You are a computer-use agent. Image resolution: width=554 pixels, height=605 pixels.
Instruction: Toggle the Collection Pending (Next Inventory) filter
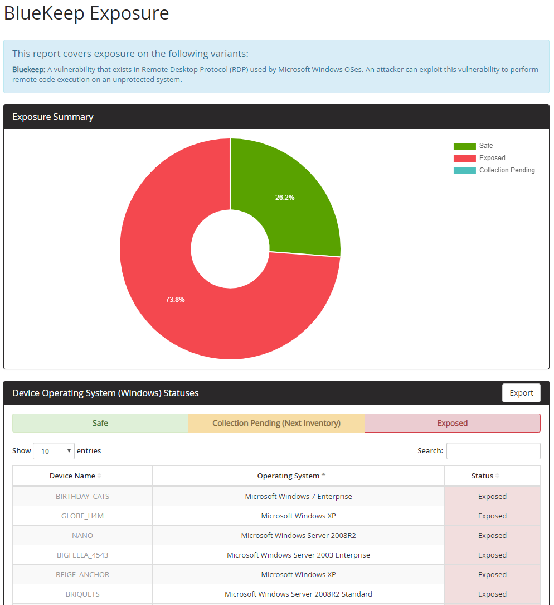[x=276, y=423]
